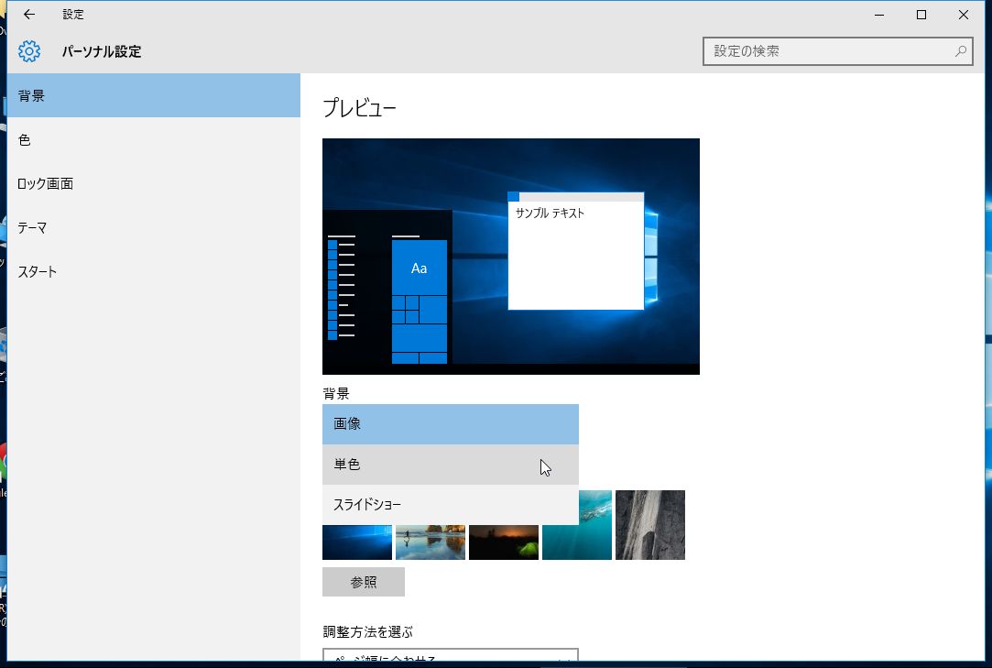
Task: Open the 色 settings page
Action: 154,140
